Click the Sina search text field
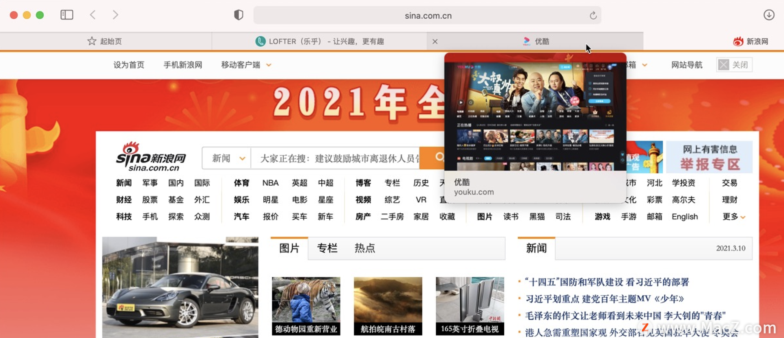Image resolution: width=784 pixels, height=338 pixels. 336,158
